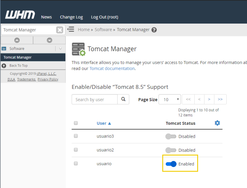Viewport: 247px width, 188px height.
Task: Disable Tomcat for usuario
Action: (x=171, y=164)
